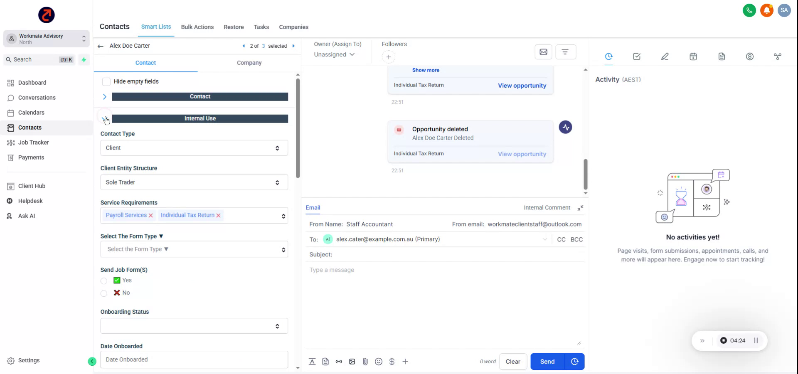798x374 pixels.
Task: Insert a link in the email message
Action: [339, 362]
